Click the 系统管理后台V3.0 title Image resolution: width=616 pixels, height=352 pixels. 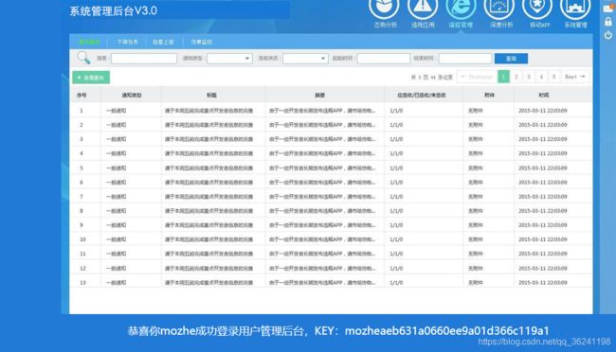113,11
